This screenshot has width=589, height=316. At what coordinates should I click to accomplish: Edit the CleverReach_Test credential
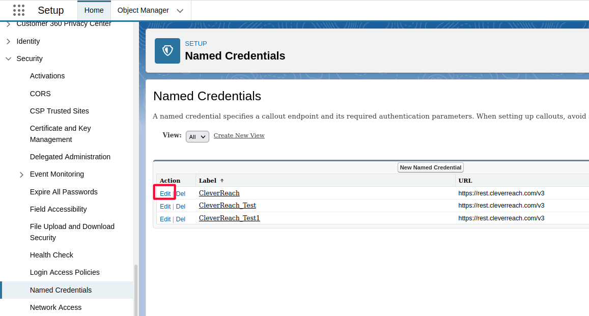pos(165,207)
